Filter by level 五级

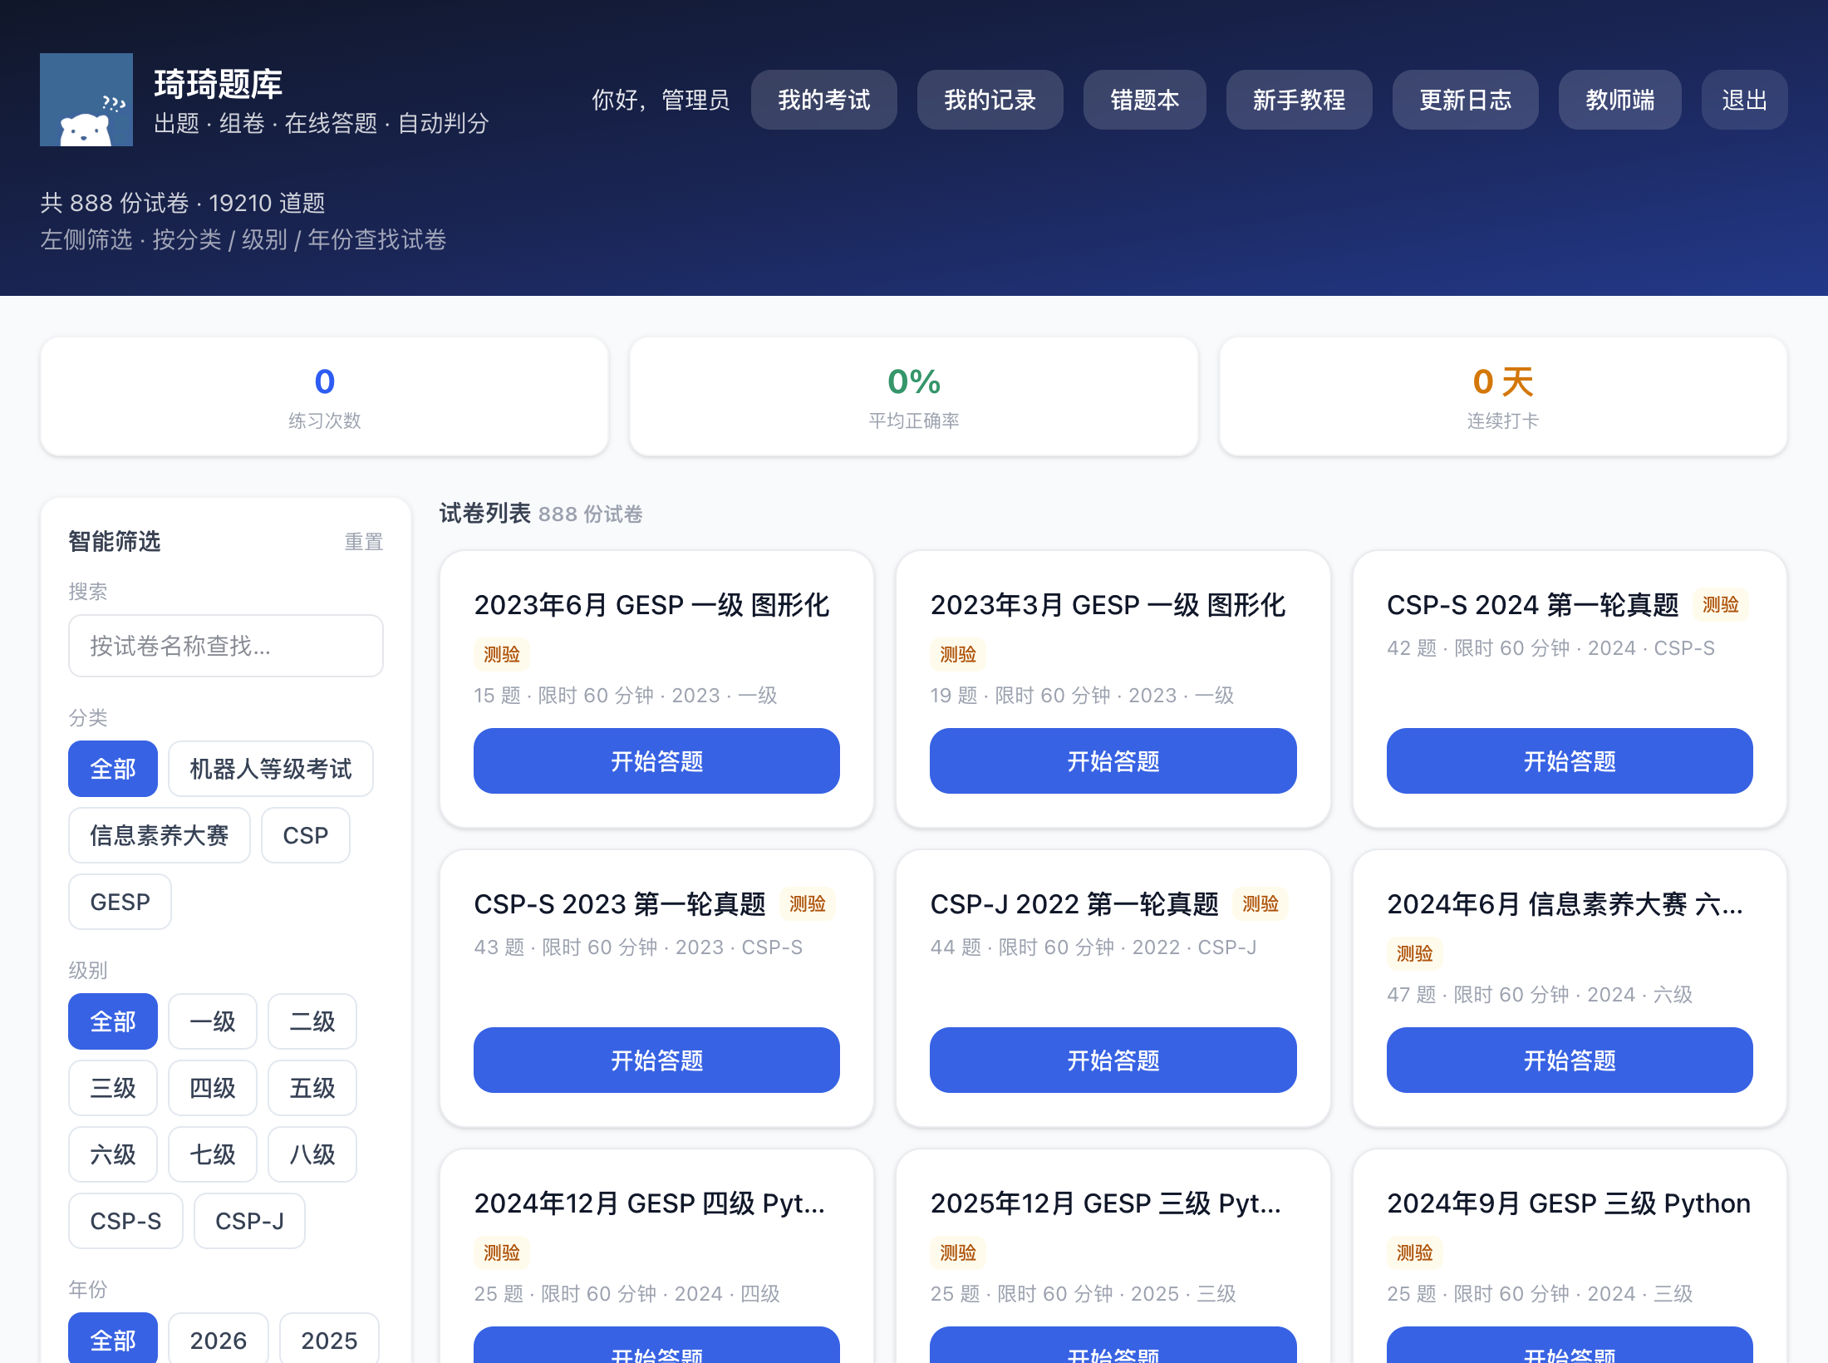(312, 1088)
